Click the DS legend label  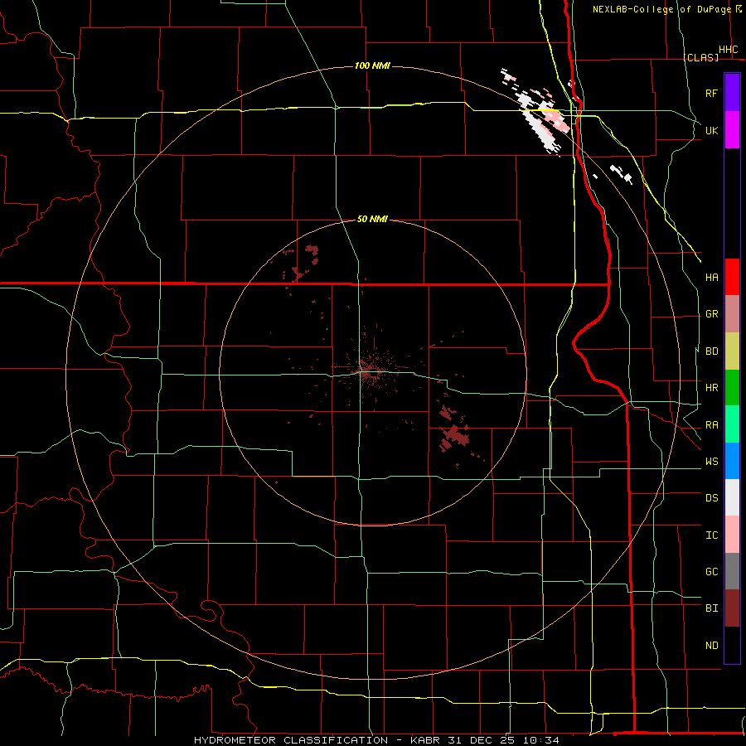coord(711,498)
